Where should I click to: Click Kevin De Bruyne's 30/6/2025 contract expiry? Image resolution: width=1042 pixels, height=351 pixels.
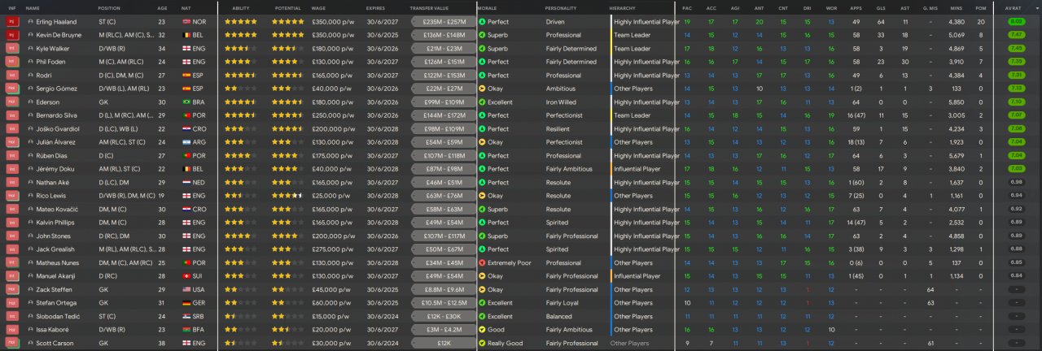click(x=381, y=35)
